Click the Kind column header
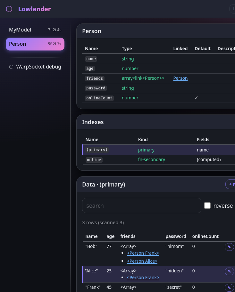The height and width of the screenshot is (292, 235). (x=143, y=140)
